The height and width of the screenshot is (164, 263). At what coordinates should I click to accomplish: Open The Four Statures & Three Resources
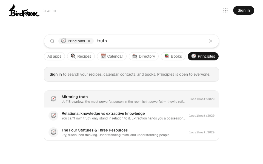tap(131, 132)
